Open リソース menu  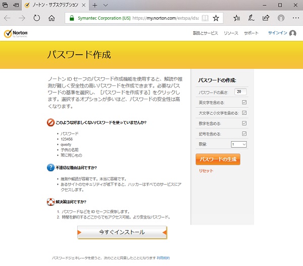coord(231,33)
